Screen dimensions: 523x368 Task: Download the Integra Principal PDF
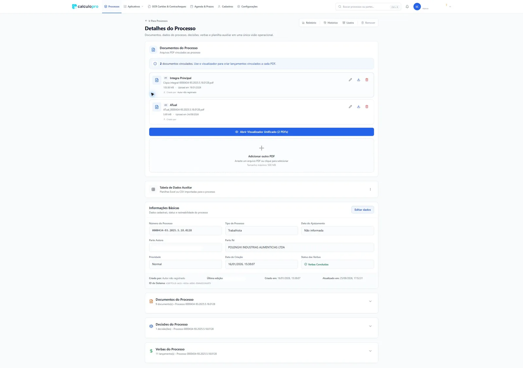coord(359,80)
